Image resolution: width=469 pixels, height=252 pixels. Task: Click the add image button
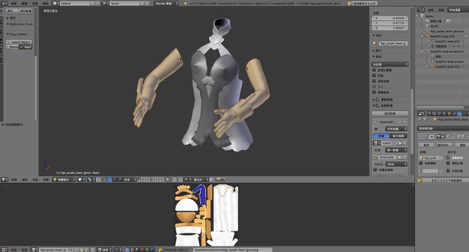tap(390, 113)
